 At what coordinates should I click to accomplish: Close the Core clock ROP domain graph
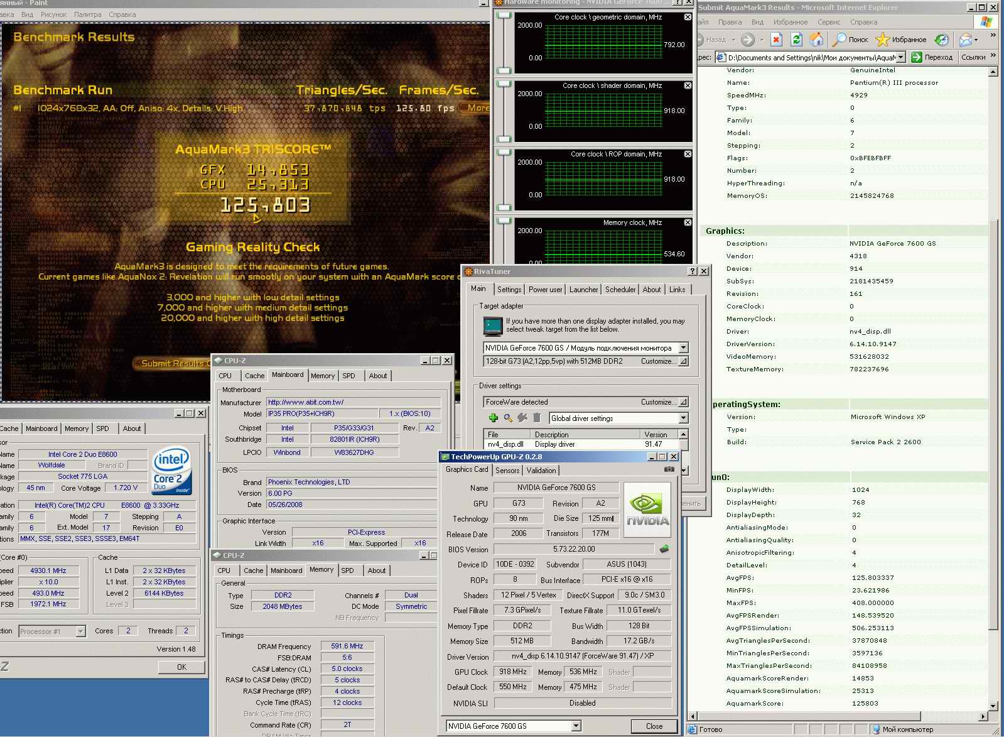click(688, 154)
